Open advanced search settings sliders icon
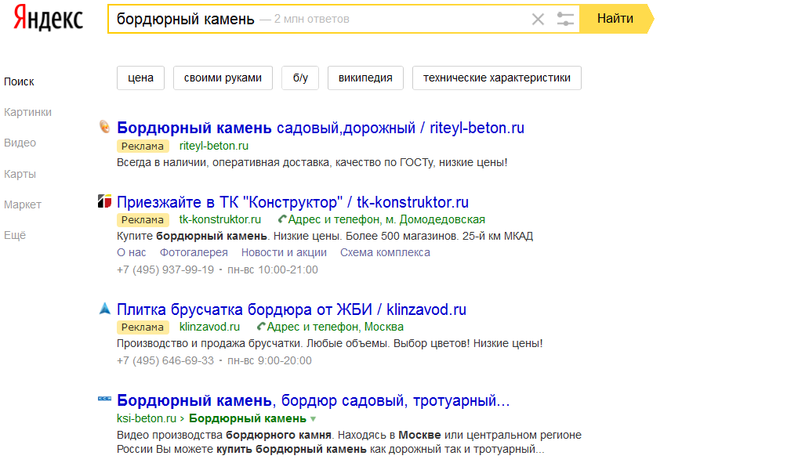The image size is (787, 463). tap(565, 19)
